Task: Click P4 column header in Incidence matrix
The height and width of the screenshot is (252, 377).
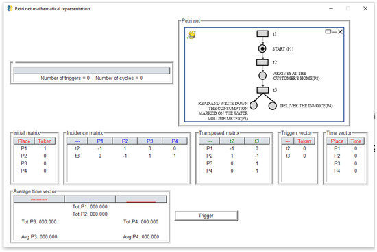Action: 175,141
